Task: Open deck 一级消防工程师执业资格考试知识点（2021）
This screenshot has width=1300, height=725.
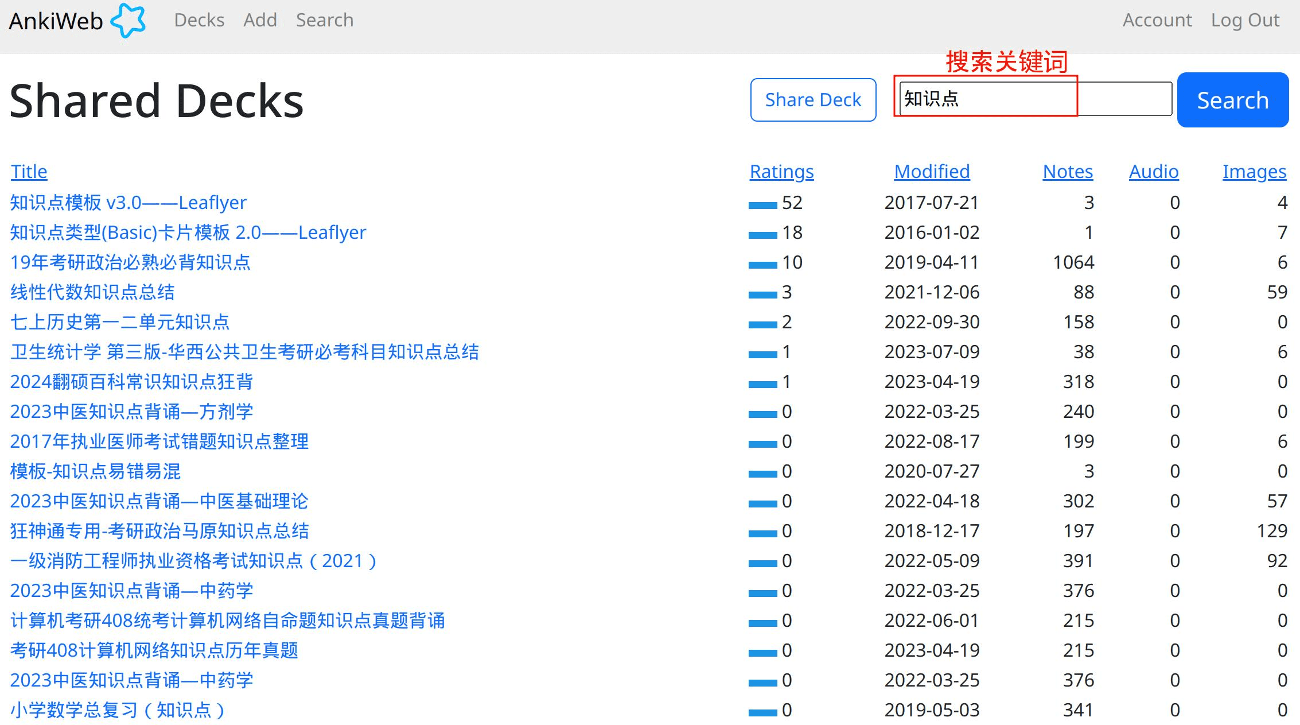Action: [194, 561]
